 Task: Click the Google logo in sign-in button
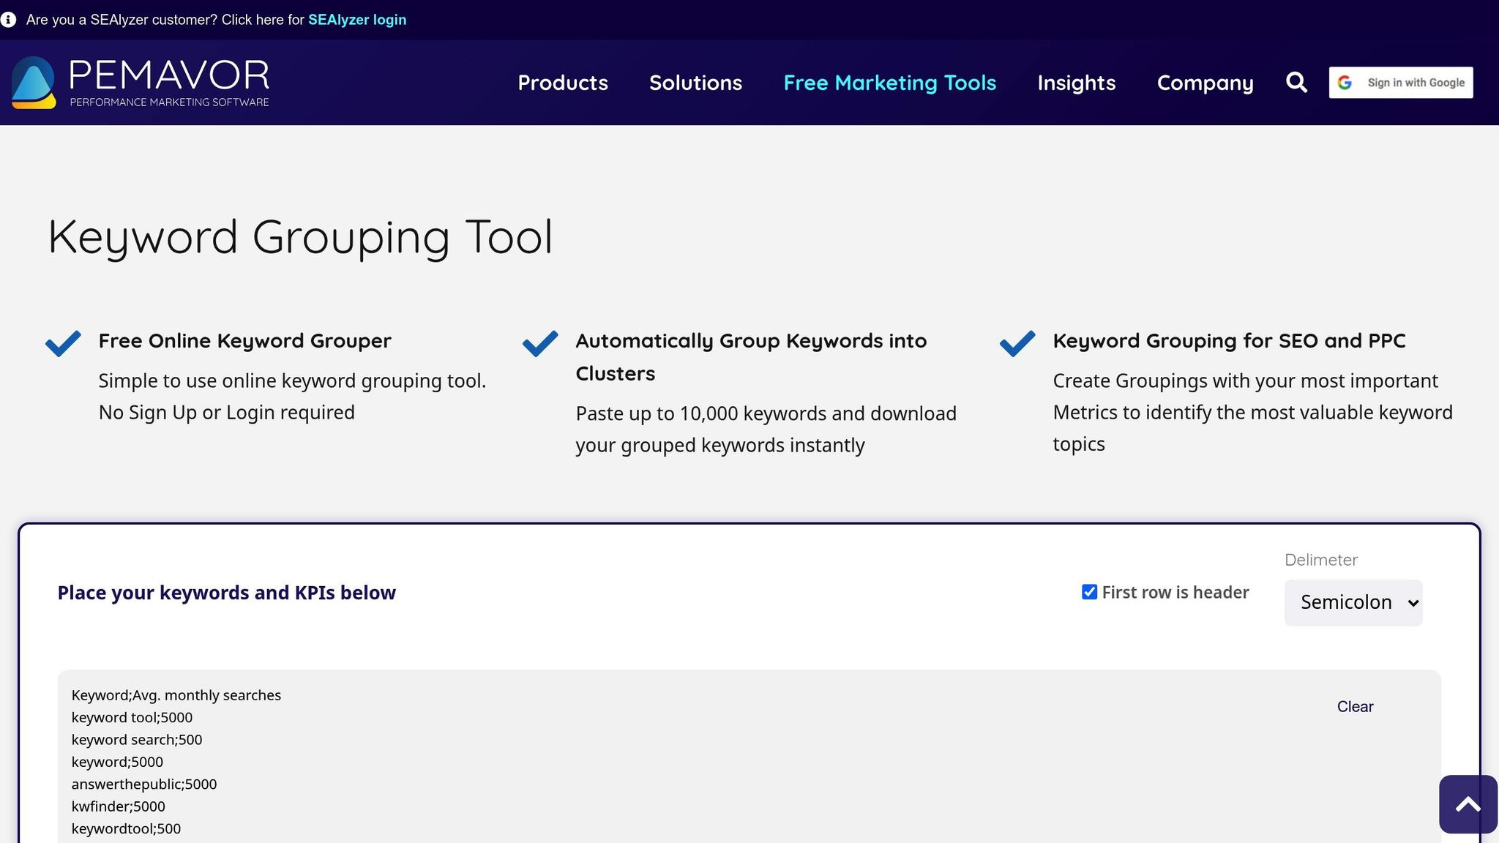[1345, 83]
